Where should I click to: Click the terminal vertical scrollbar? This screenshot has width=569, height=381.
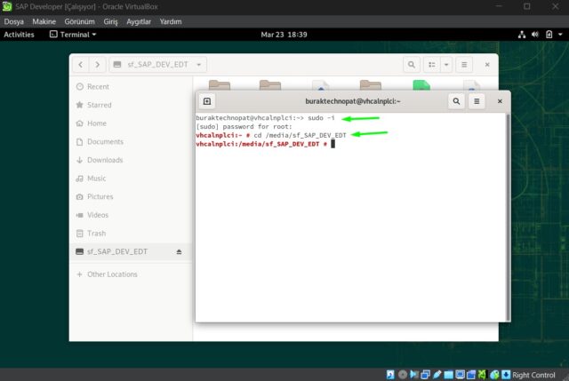(x=508, y=218)
